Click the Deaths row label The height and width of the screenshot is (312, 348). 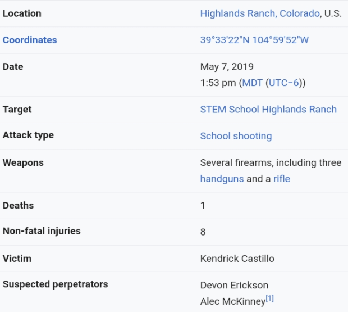coord(18,205)
